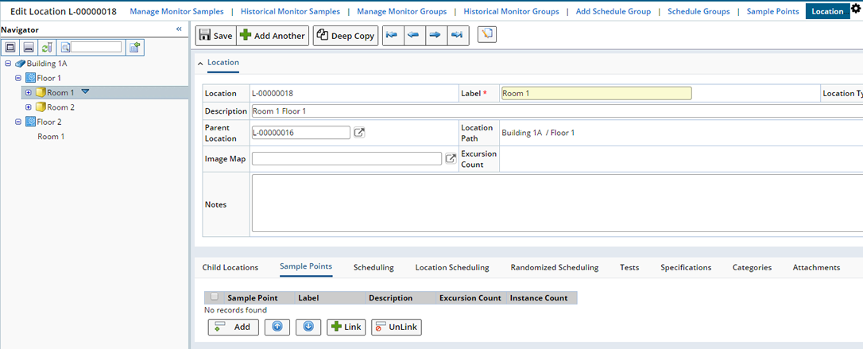Tick the select-all checkbox in Sample Point header
The image size is (863, 349).
point(214,297)
